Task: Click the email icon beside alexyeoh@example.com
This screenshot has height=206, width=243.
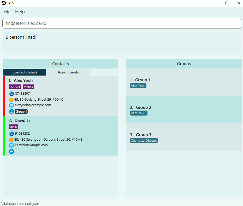Action: point(11,105)
